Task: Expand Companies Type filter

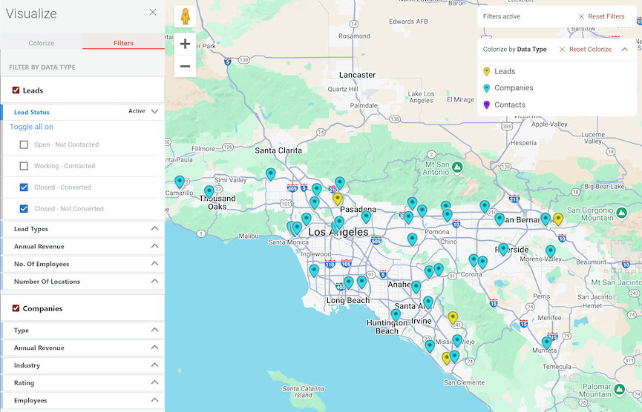Action: (154, 330)
